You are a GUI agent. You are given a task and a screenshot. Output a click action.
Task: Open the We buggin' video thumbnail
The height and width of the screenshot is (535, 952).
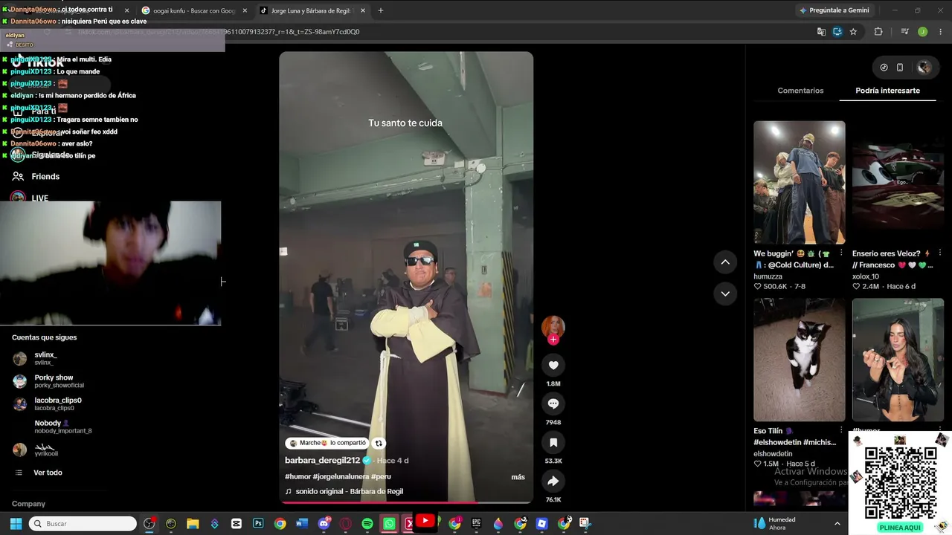coord(800,183)
